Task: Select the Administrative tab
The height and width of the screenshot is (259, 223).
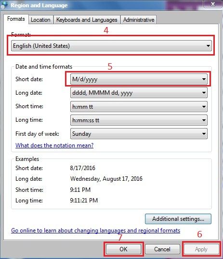Action: coord(139,20)
